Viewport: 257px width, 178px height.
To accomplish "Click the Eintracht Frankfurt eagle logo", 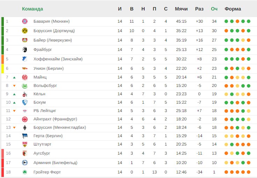I will (x=25, y=119).
